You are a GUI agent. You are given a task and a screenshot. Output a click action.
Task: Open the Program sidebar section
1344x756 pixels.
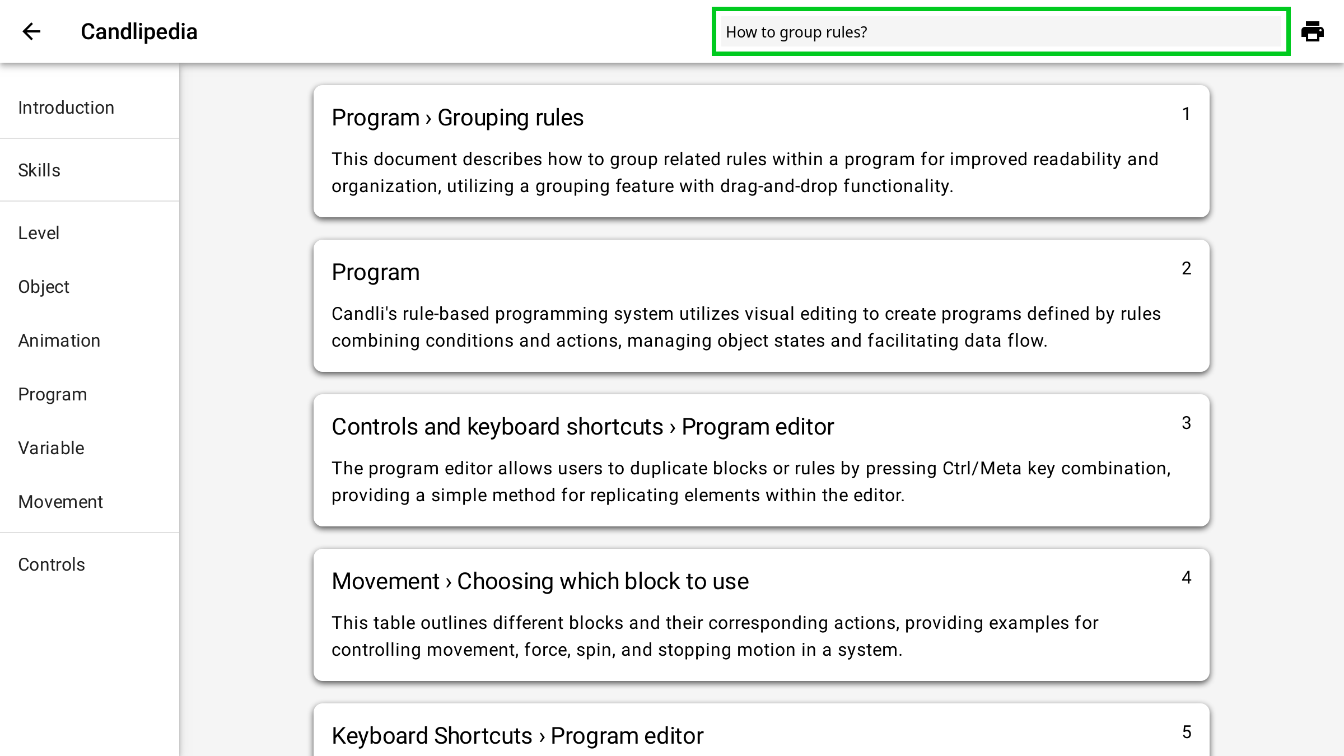[x=53, y=394]
